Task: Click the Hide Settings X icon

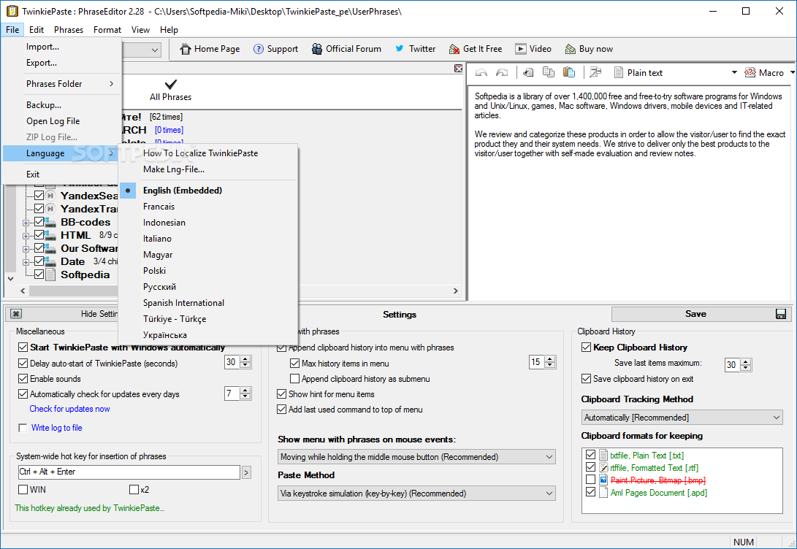Action: 16,314
